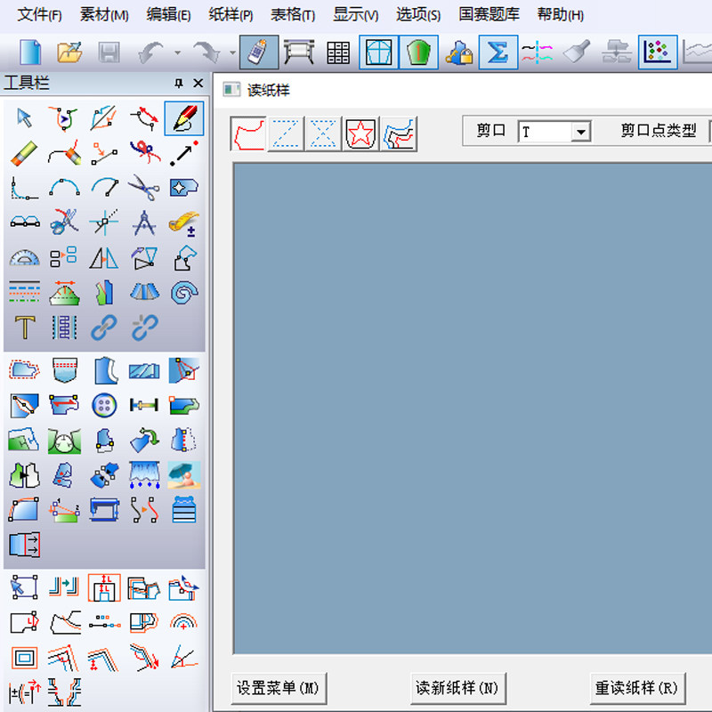Select the T text tool
The width and height of the screenshot is (712, 712).
coord(25,328)
